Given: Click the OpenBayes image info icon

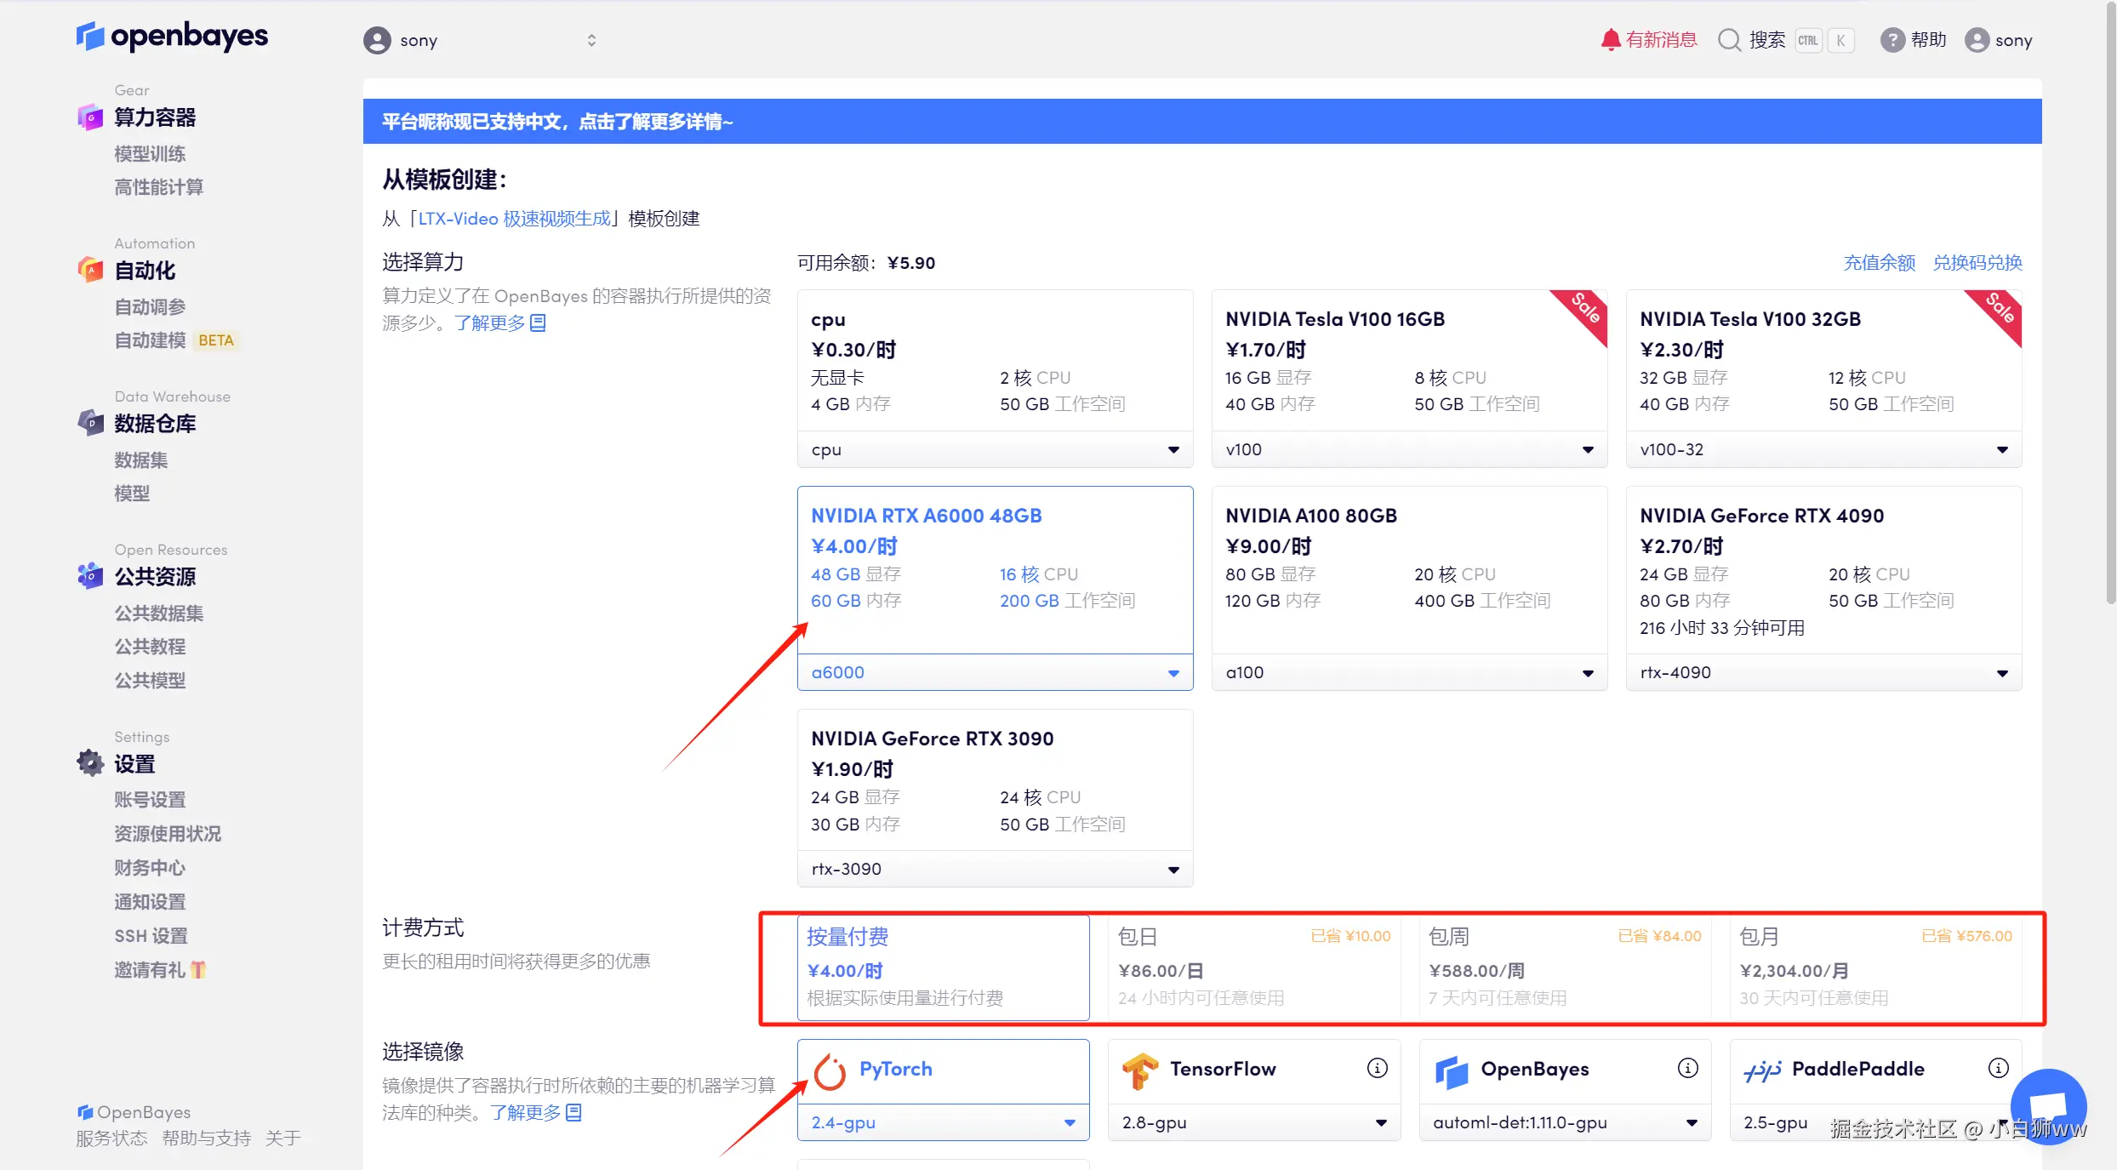Looking at the screenshot, I should [x=1687, y=1068].
